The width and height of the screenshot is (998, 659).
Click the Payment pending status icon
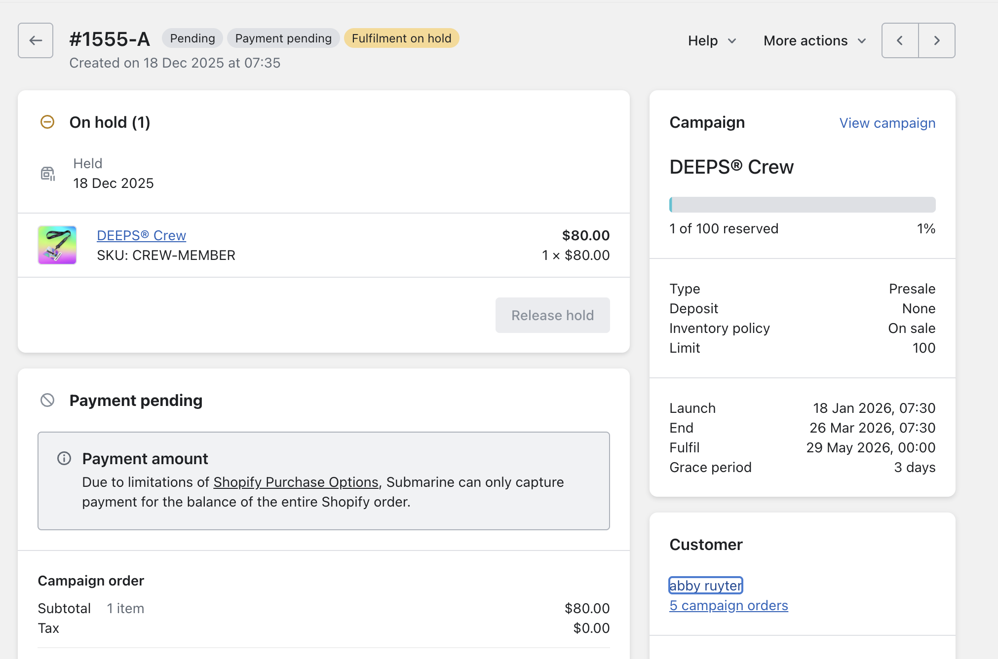47,400
